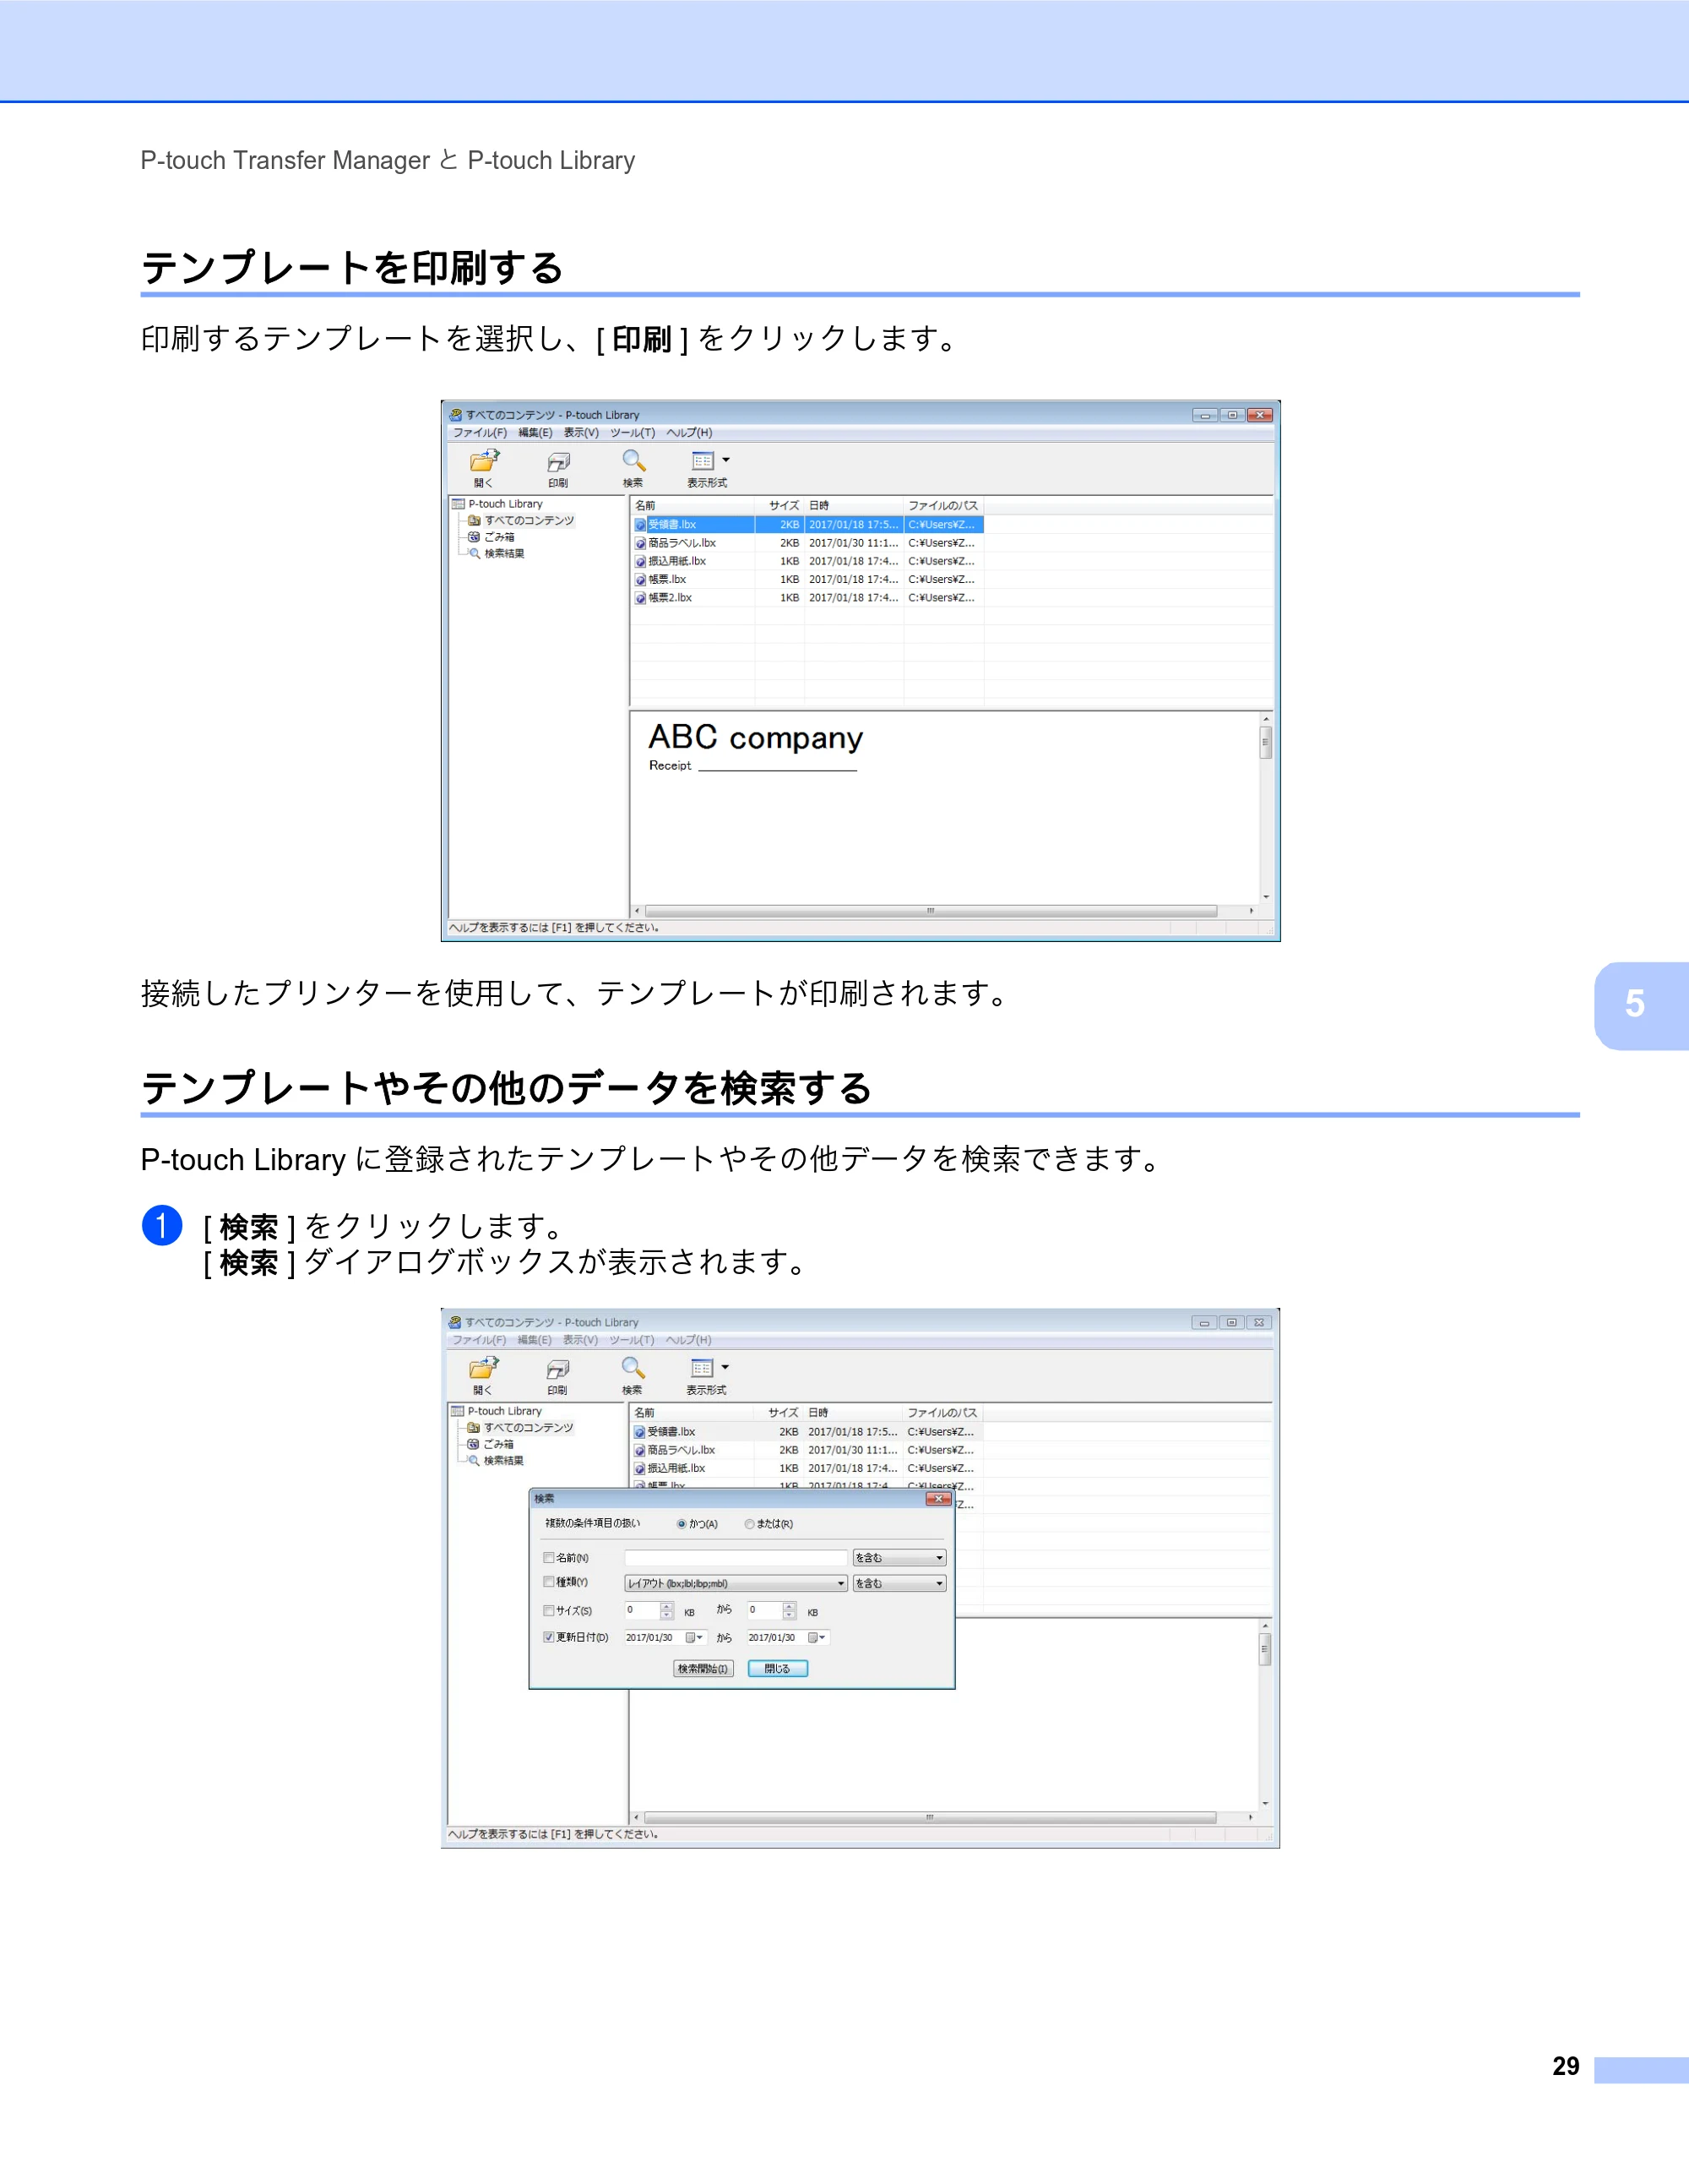1689x2184 pixels.
Task: Uncheck the 更新日付(D) checkbox
Action: click(549, 1637)
